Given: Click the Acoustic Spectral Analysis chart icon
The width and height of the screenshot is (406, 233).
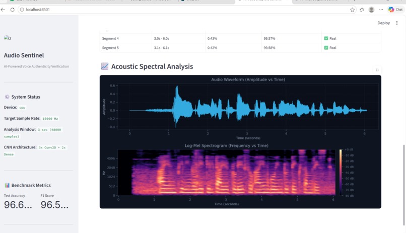Looking at the screenshot, I should tap(105, 66).
